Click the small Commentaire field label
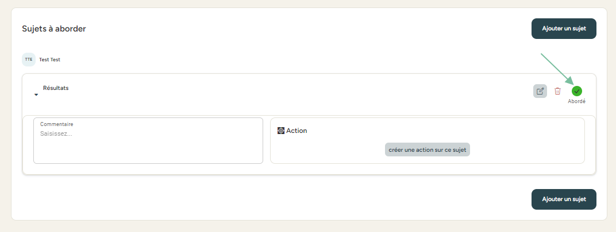This screenshot has height=232, width=616. pyautogui.click(x=57, y=124)
